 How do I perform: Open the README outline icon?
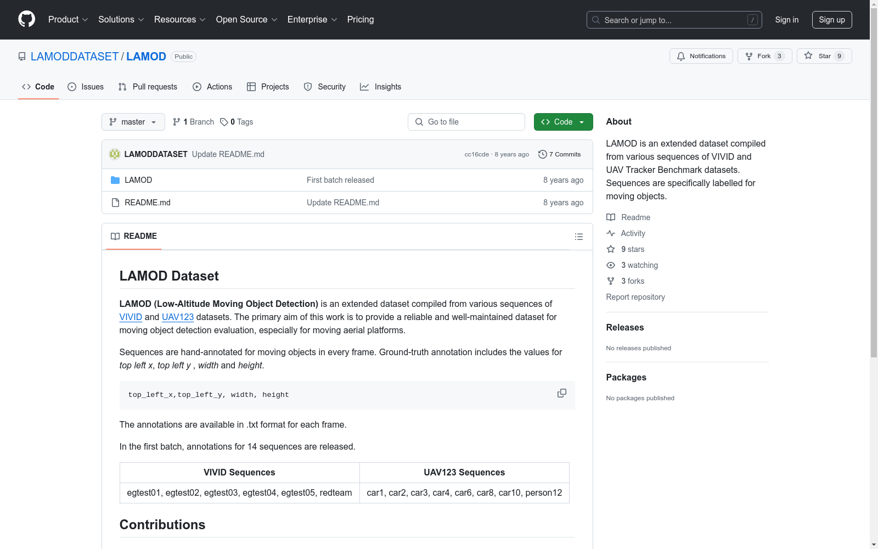click(579, 237)
